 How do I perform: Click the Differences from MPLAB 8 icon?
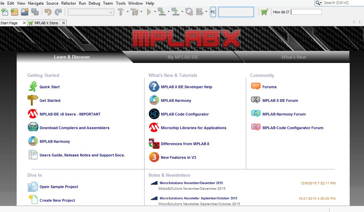tap(154, 143)
